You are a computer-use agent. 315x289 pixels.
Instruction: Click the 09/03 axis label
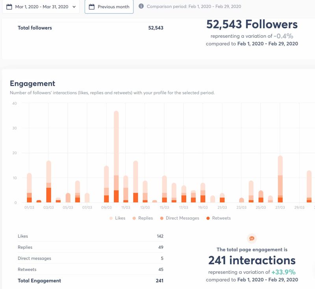pos(106,207)
